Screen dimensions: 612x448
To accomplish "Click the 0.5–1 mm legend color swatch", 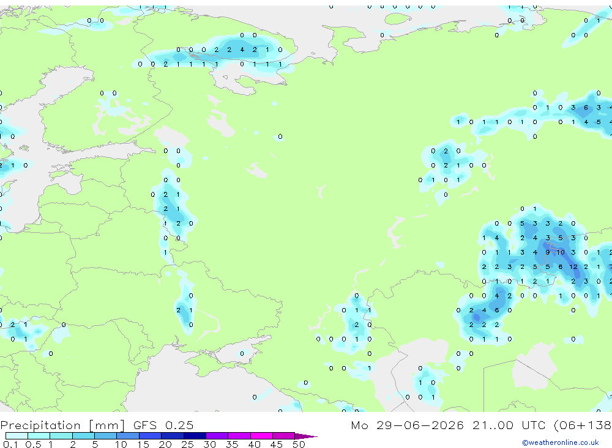I will point(39,436).
